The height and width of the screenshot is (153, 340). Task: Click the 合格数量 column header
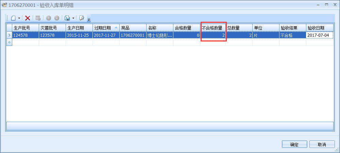(x=187, y=28)
